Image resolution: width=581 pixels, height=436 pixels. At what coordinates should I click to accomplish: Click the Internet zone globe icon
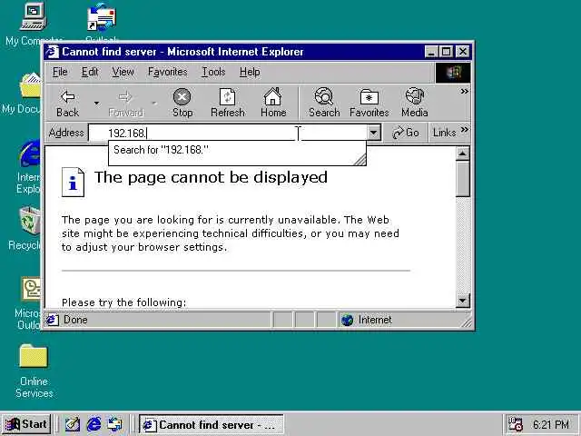coord(347,320)
